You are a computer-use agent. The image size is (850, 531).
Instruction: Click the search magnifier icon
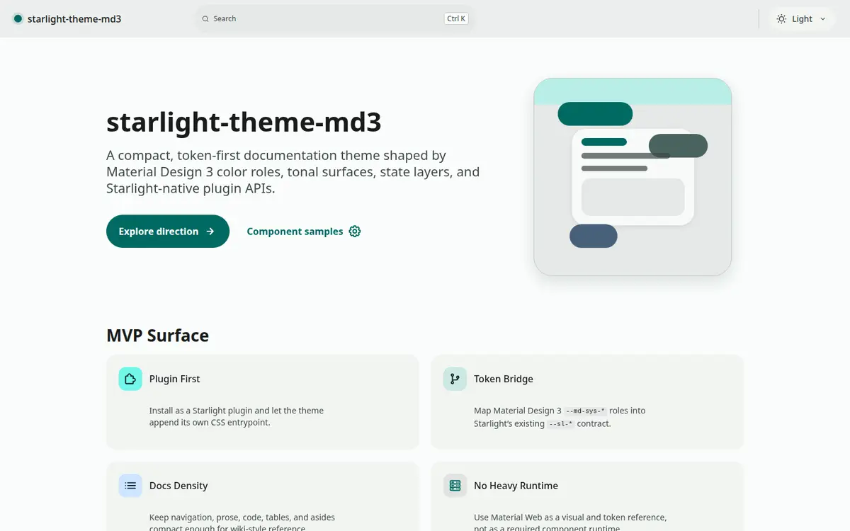point(205,19)
